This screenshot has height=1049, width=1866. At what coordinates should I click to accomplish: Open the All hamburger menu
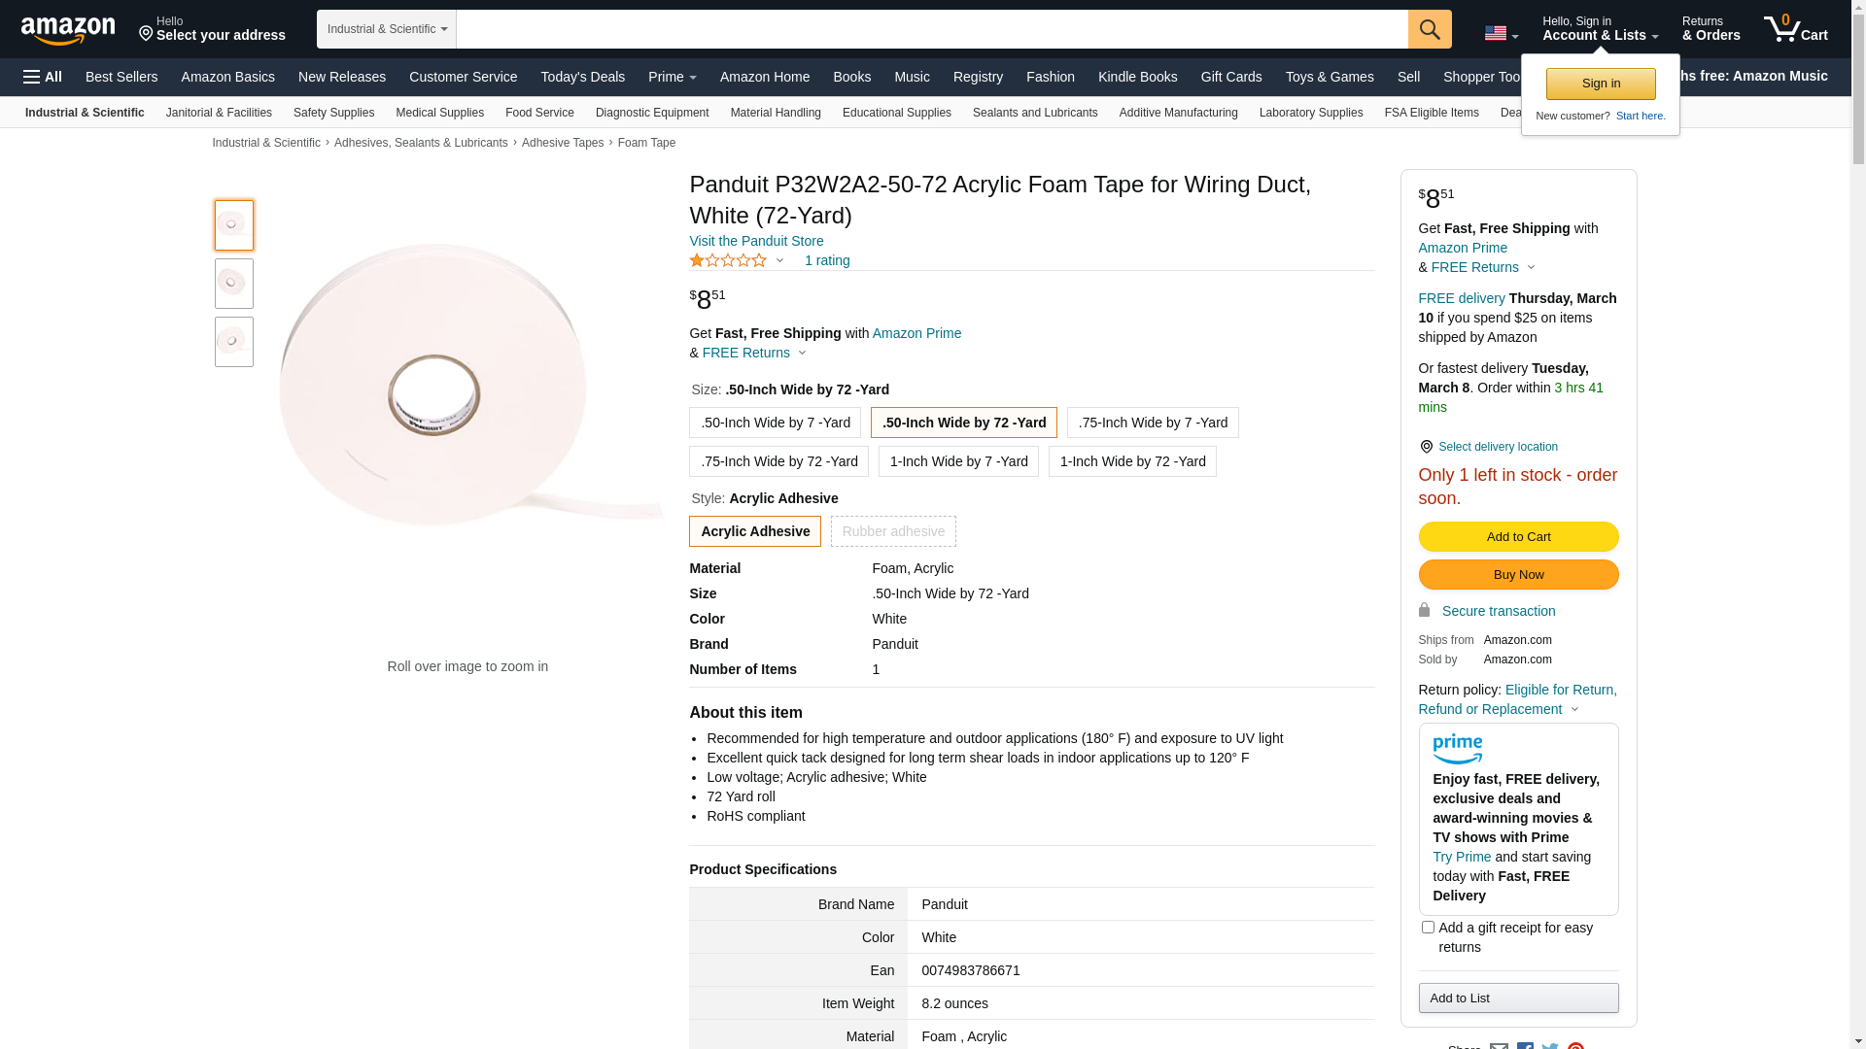[x=43, y=77]
